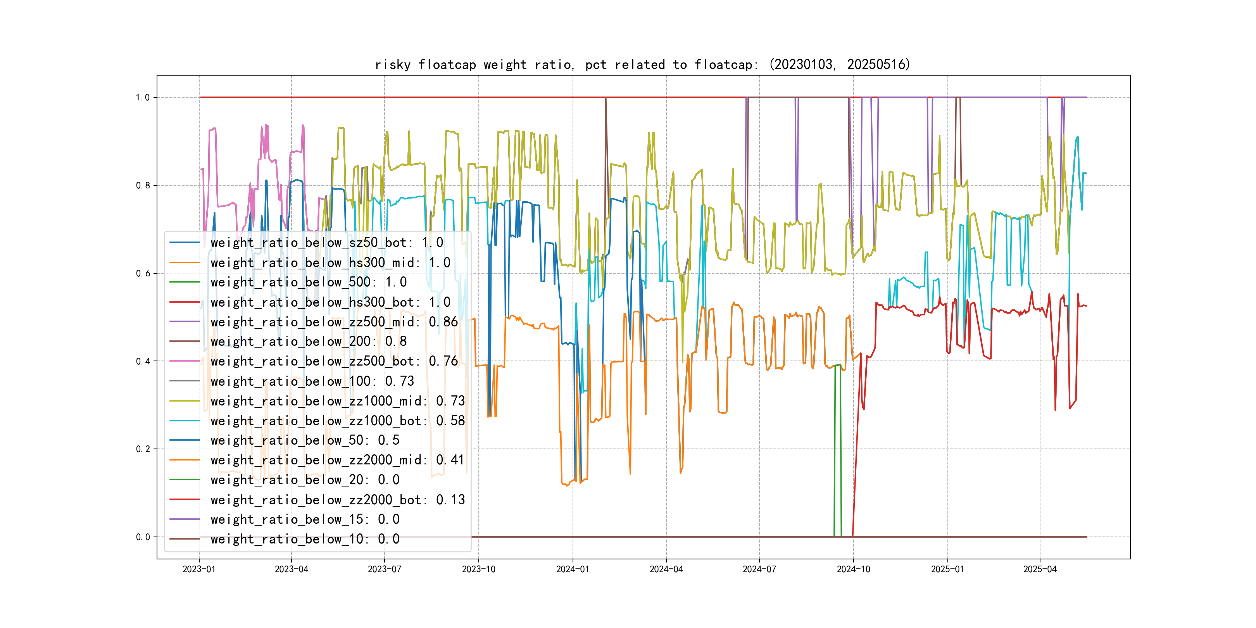Click the 0.6 y-axis tick label

[143, 274]
